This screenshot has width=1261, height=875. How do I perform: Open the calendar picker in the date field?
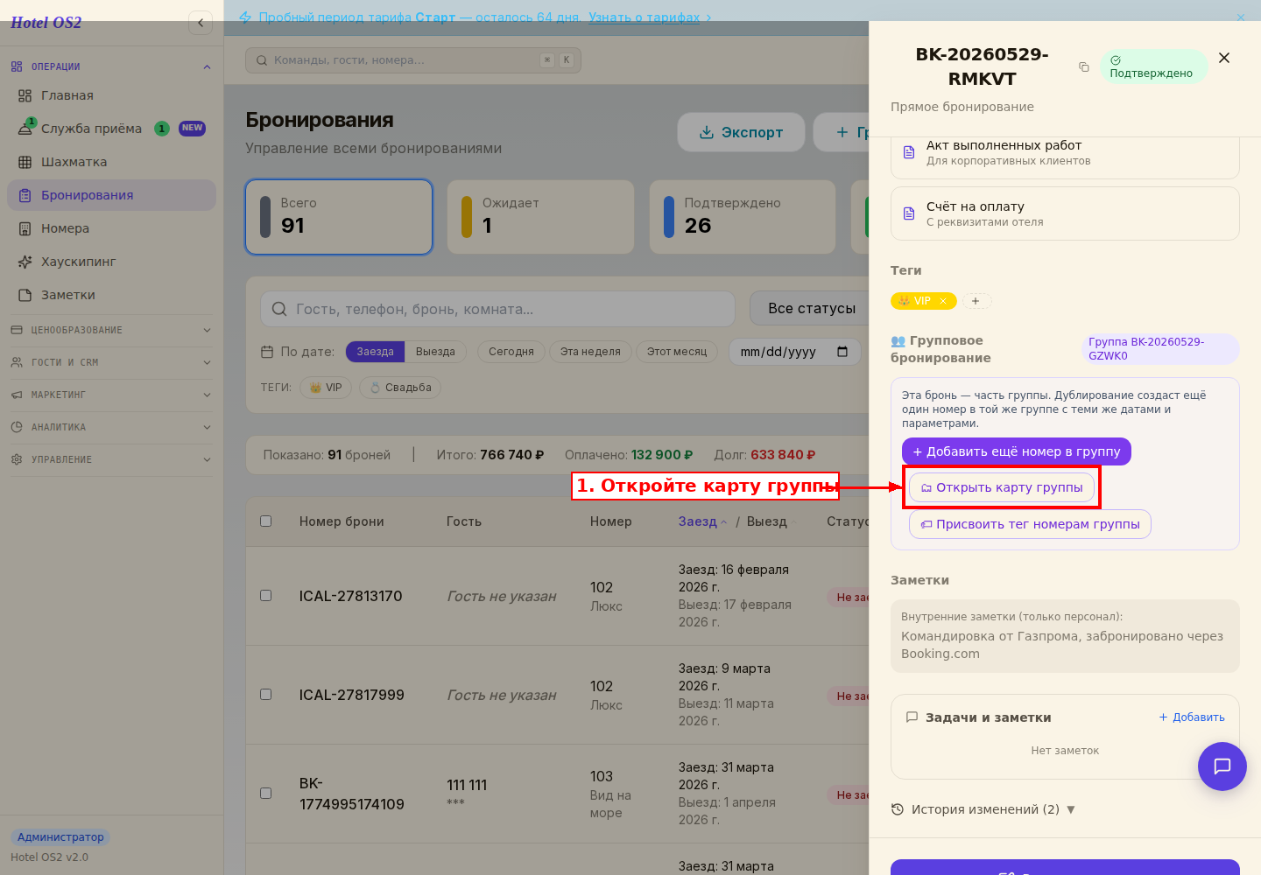tap(842, 352)
